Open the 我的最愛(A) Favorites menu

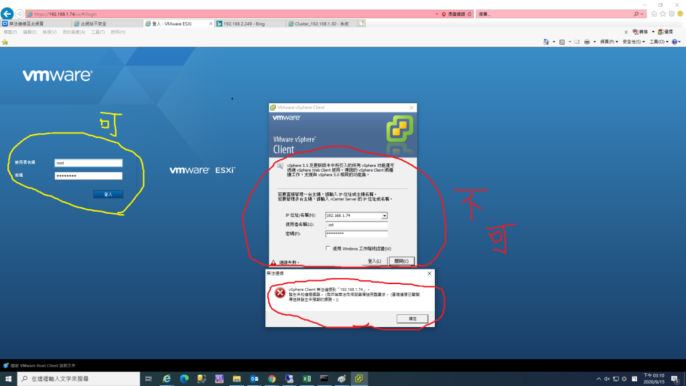[74, 32]
